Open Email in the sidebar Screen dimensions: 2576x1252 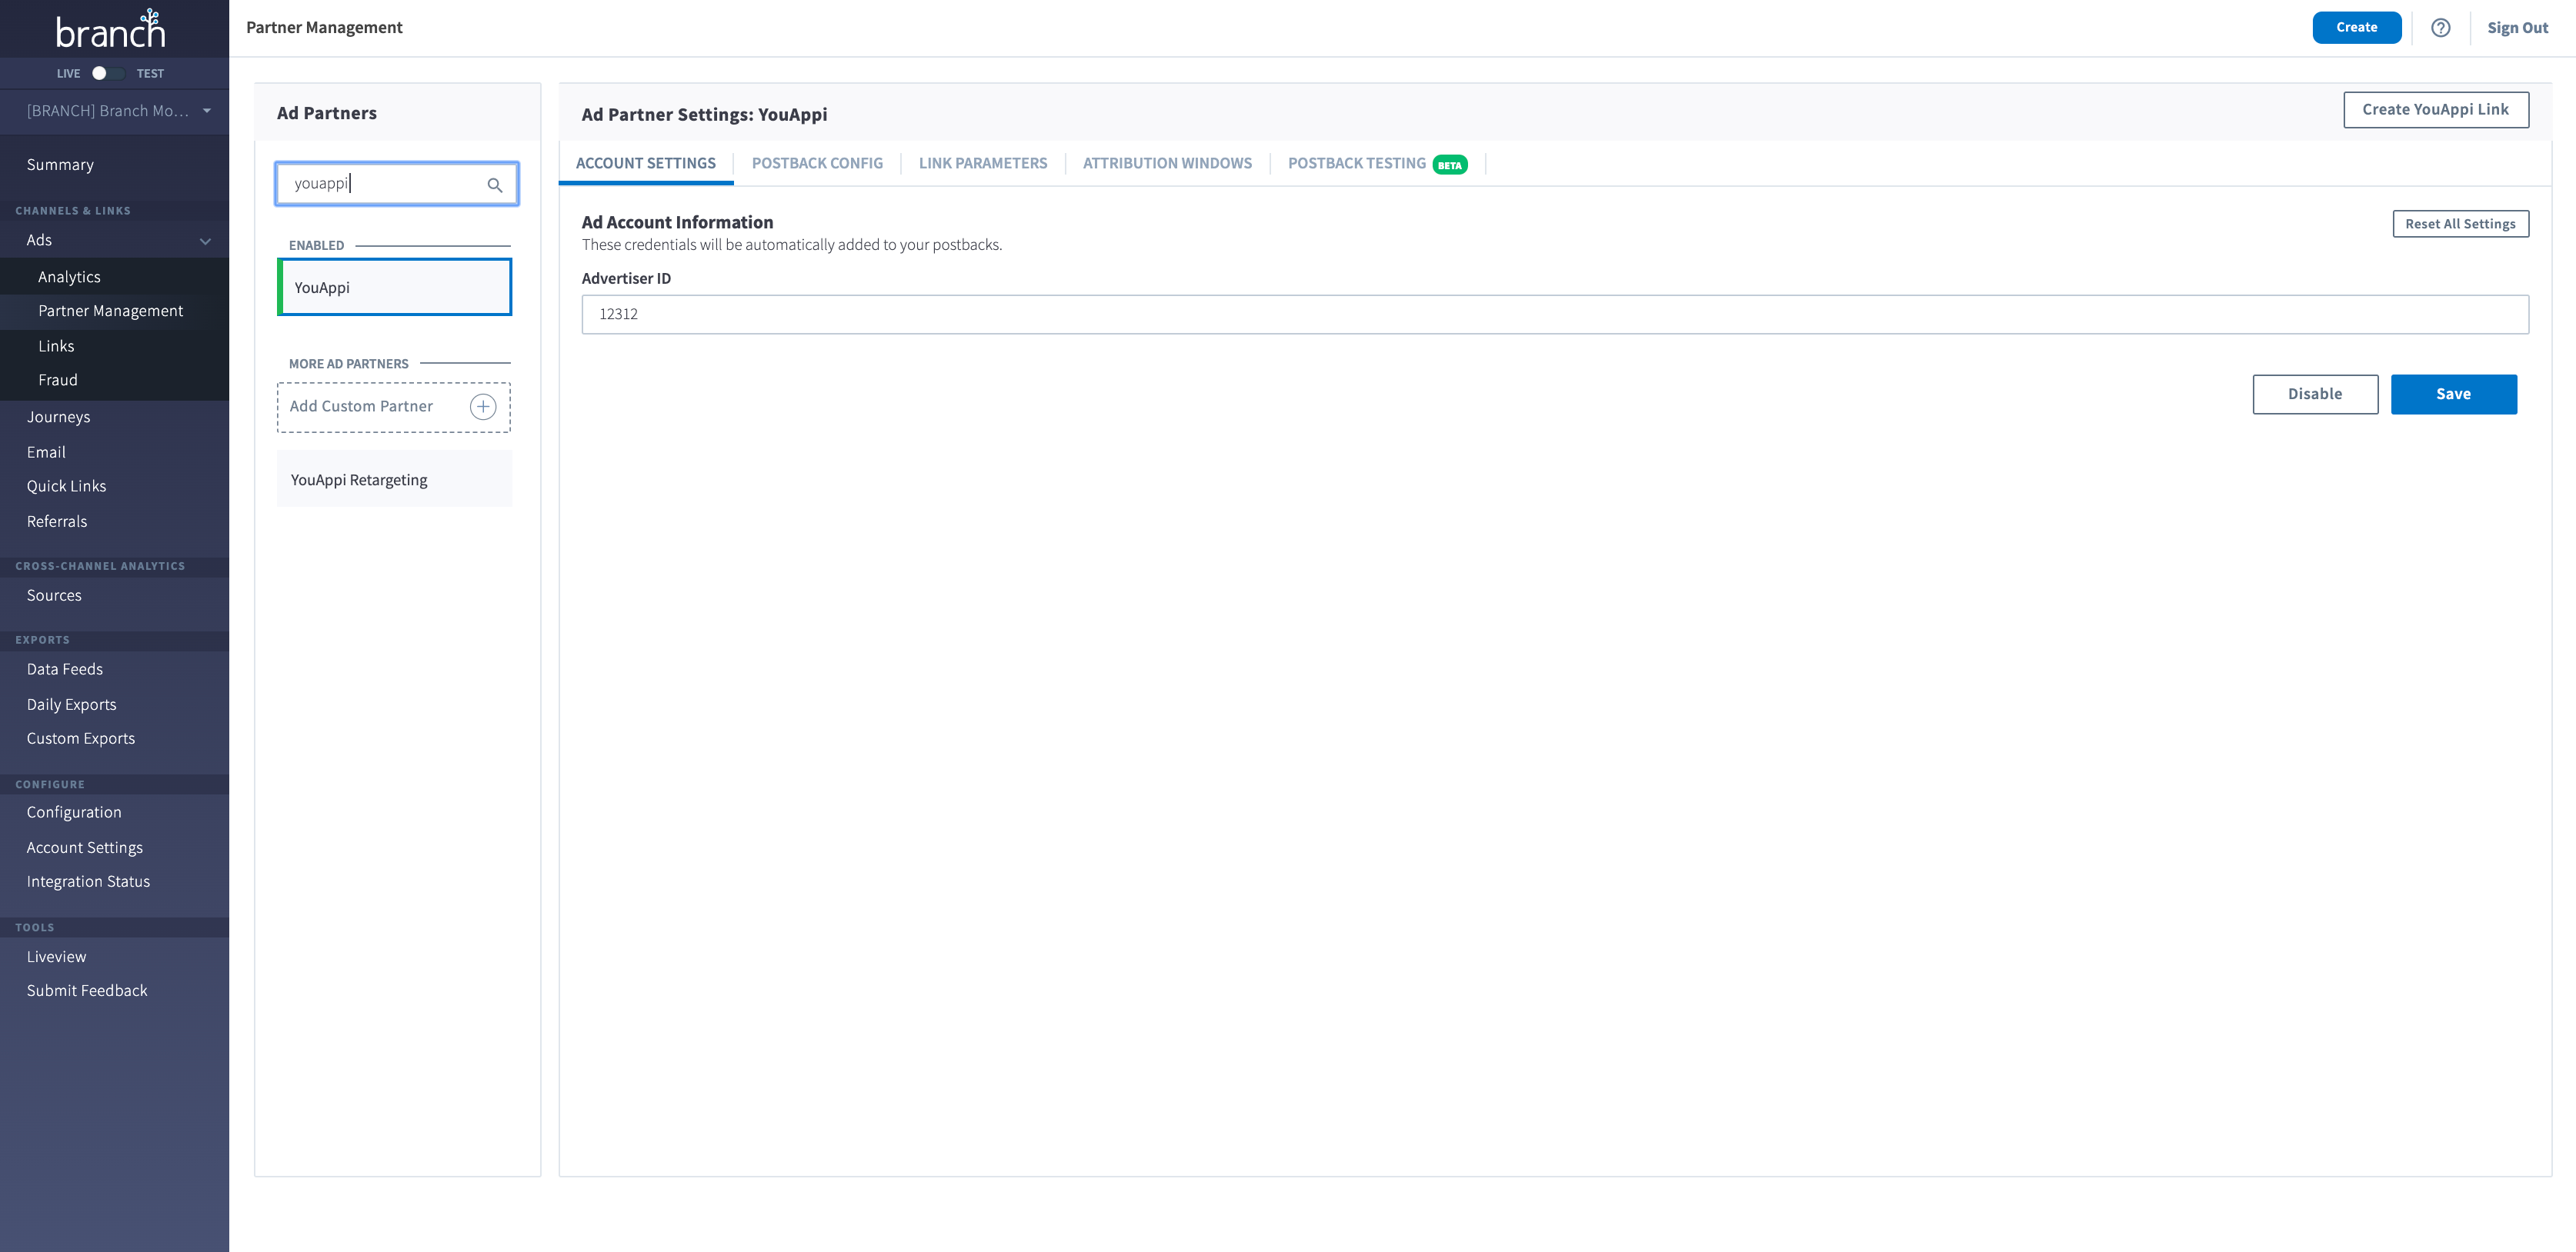click(46, 453)
